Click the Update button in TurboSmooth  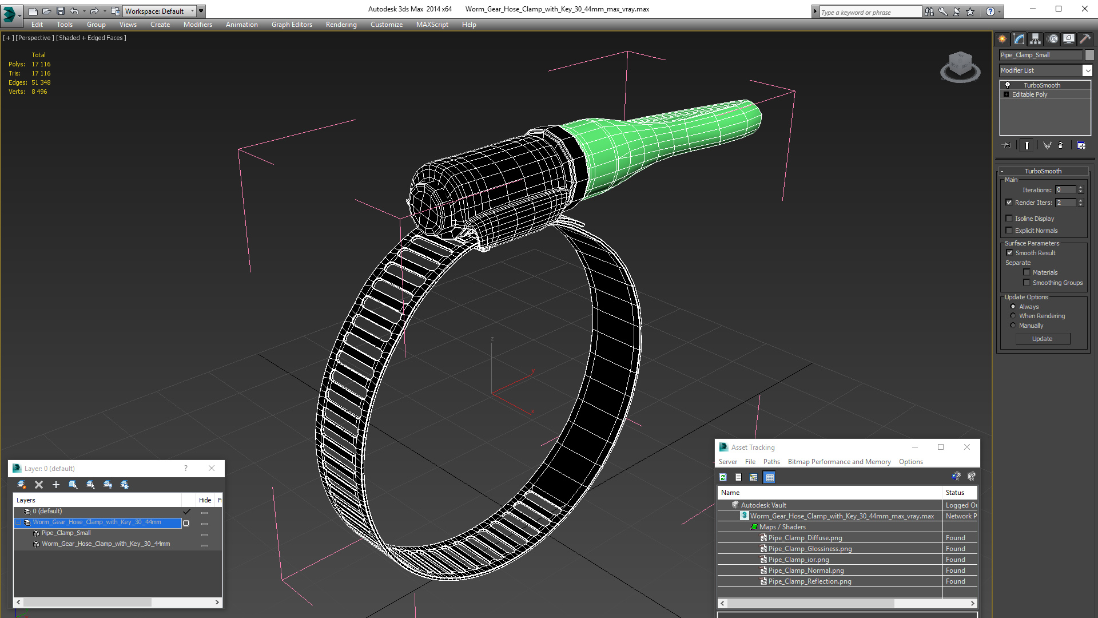coord(1043,339)
